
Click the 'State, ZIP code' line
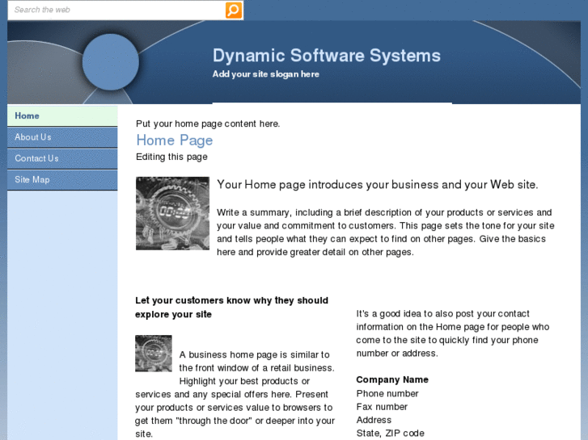pyautogui.click(x=390, y=434)
